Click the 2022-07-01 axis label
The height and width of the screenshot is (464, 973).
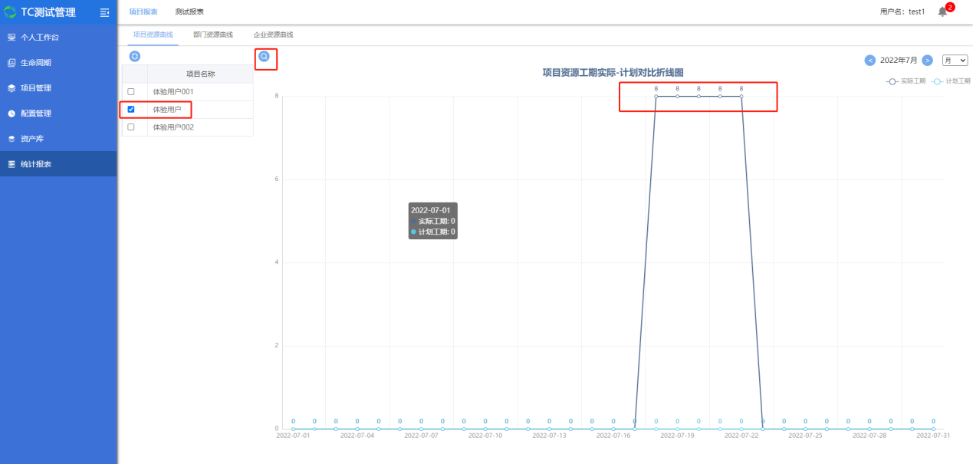(x=293, y=436)
